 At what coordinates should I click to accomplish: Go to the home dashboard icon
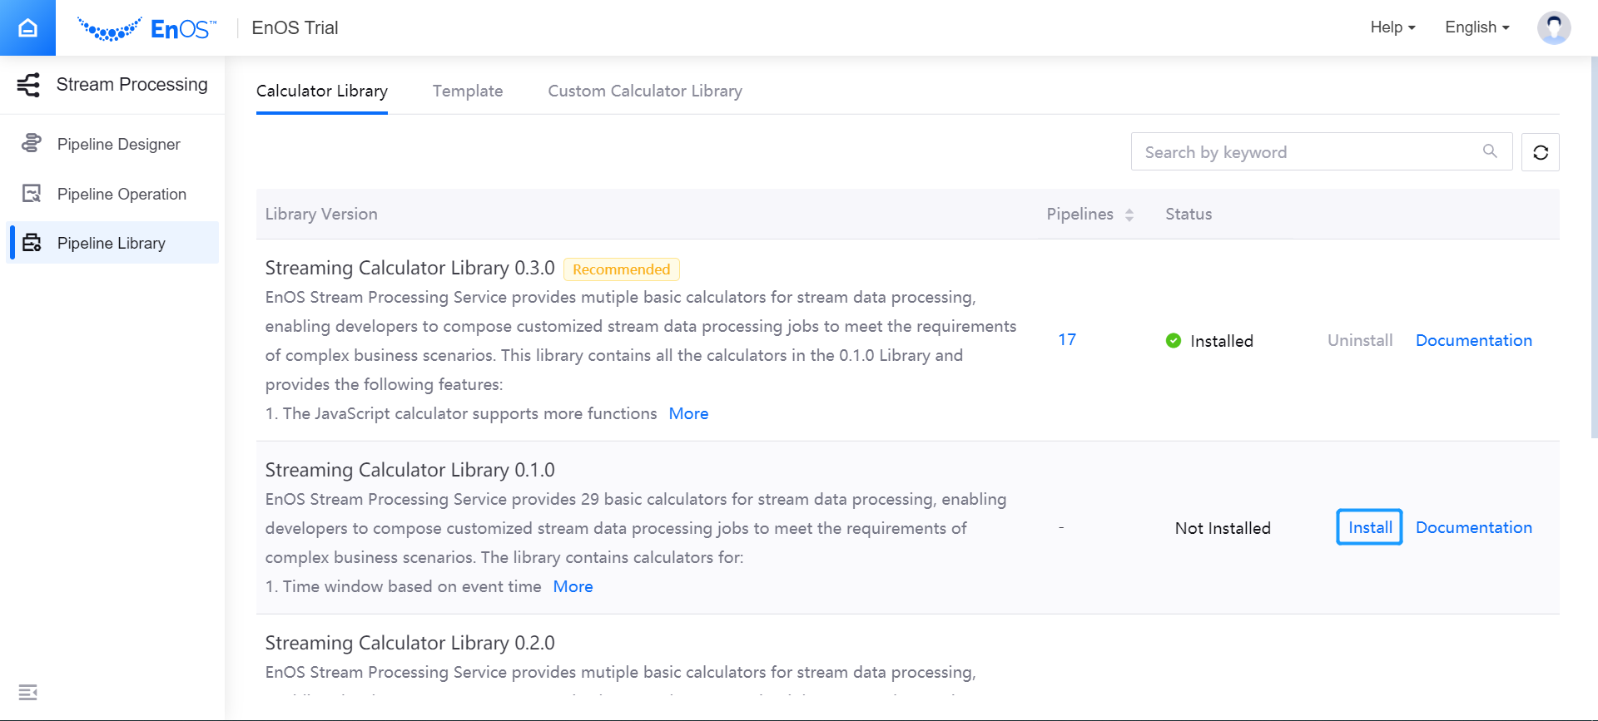(27, 27)
